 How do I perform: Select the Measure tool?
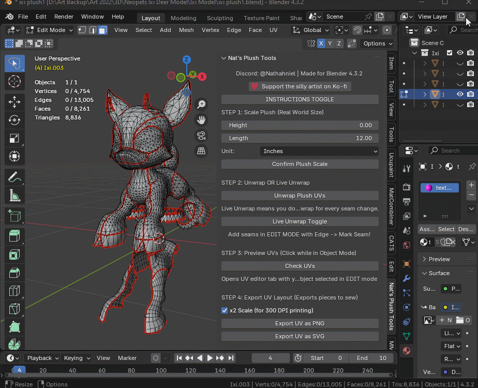(14, 196)
